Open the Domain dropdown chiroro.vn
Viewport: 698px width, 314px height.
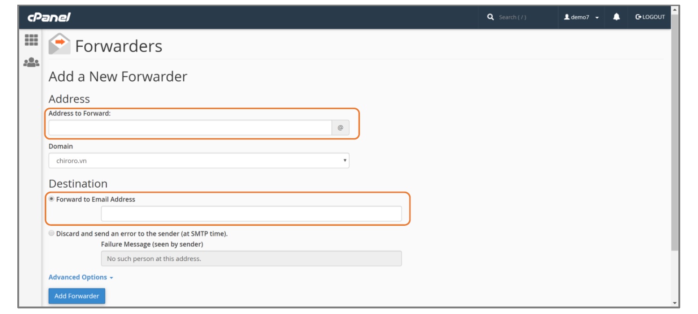coord(199,160)
